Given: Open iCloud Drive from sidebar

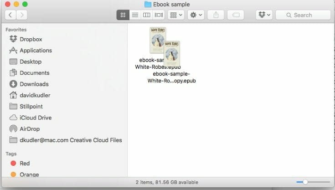Looking at the screenshot, I should click(x=36, y=118).
